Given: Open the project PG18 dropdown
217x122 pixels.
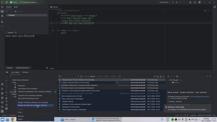Looking at the screenshot, I should (x=14, y=2).
